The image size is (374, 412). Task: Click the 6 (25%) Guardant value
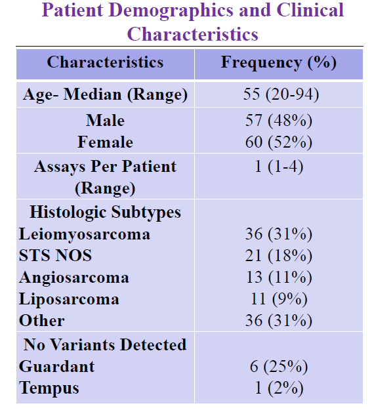tap(279, 367)
